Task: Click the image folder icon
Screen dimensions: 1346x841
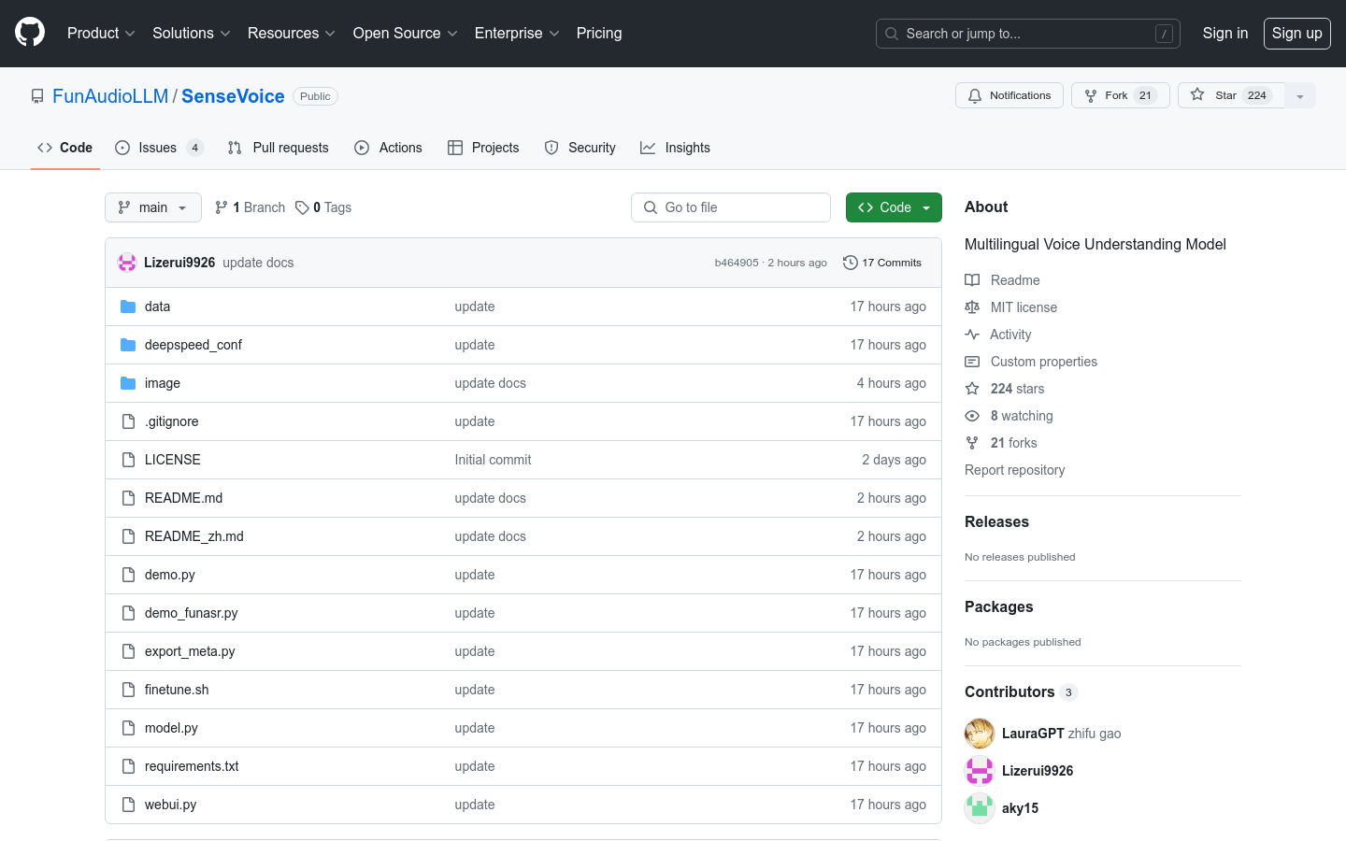Action: point(128,383)
